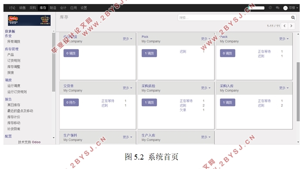Select 运行调度 in the sidebar

(x=14, y=86)
